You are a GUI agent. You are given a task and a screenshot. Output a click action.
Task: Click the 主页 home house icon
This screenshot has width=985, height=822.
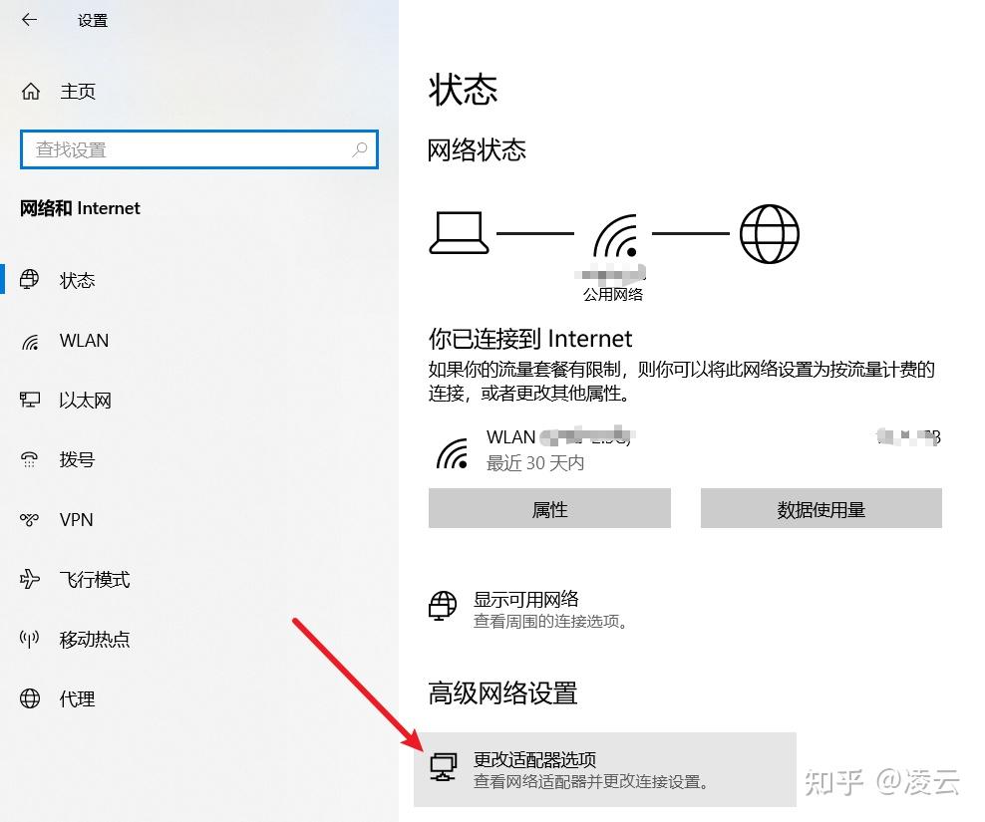[30, 91]
